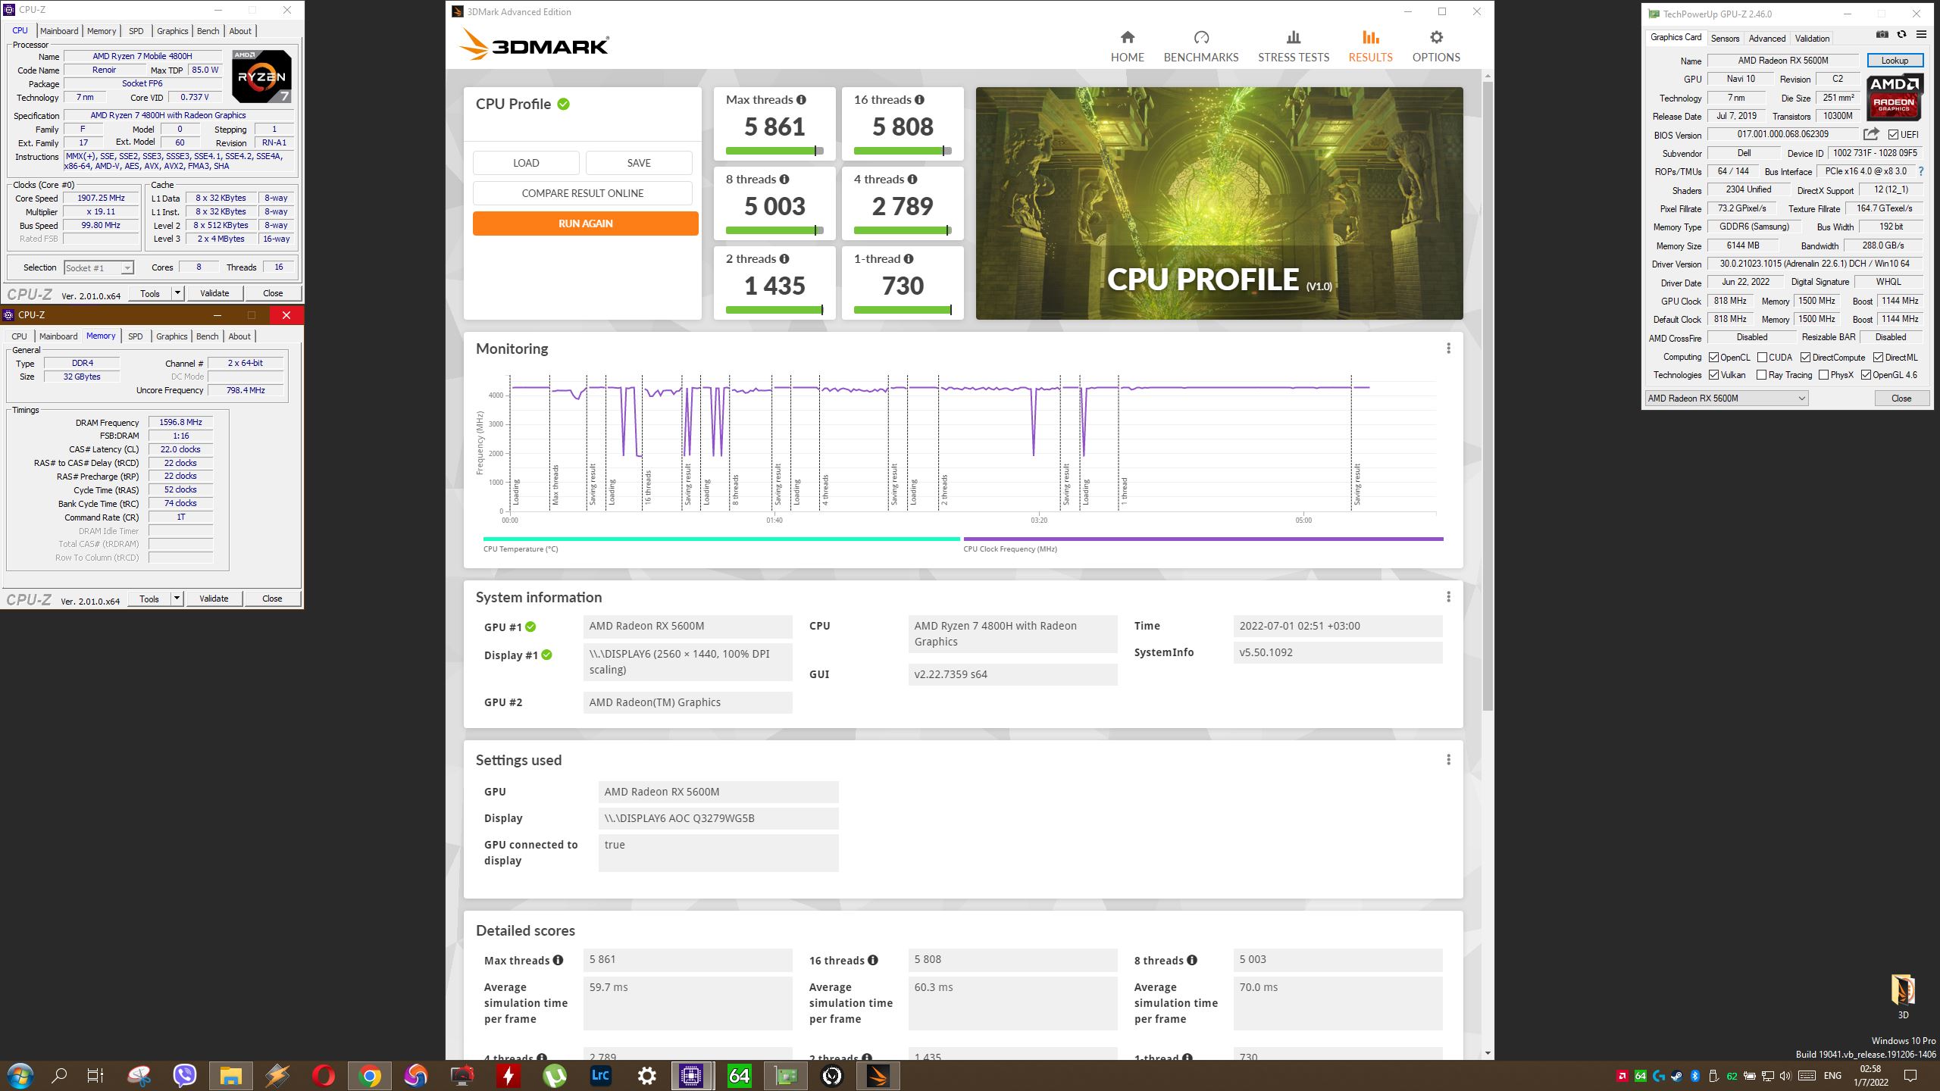Open Settings used options menu

pyautogui.click(x=1448, y=760)
